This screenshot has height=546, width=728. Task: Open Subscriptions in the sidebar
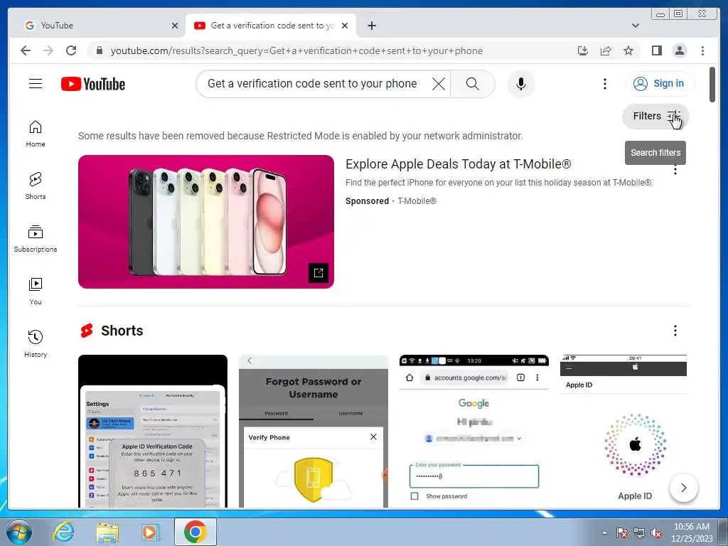coord(36,239)
